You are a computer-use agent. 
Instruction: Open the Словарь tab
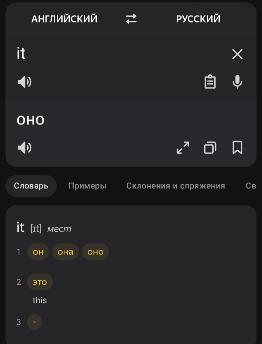click(x=31, y=186)
